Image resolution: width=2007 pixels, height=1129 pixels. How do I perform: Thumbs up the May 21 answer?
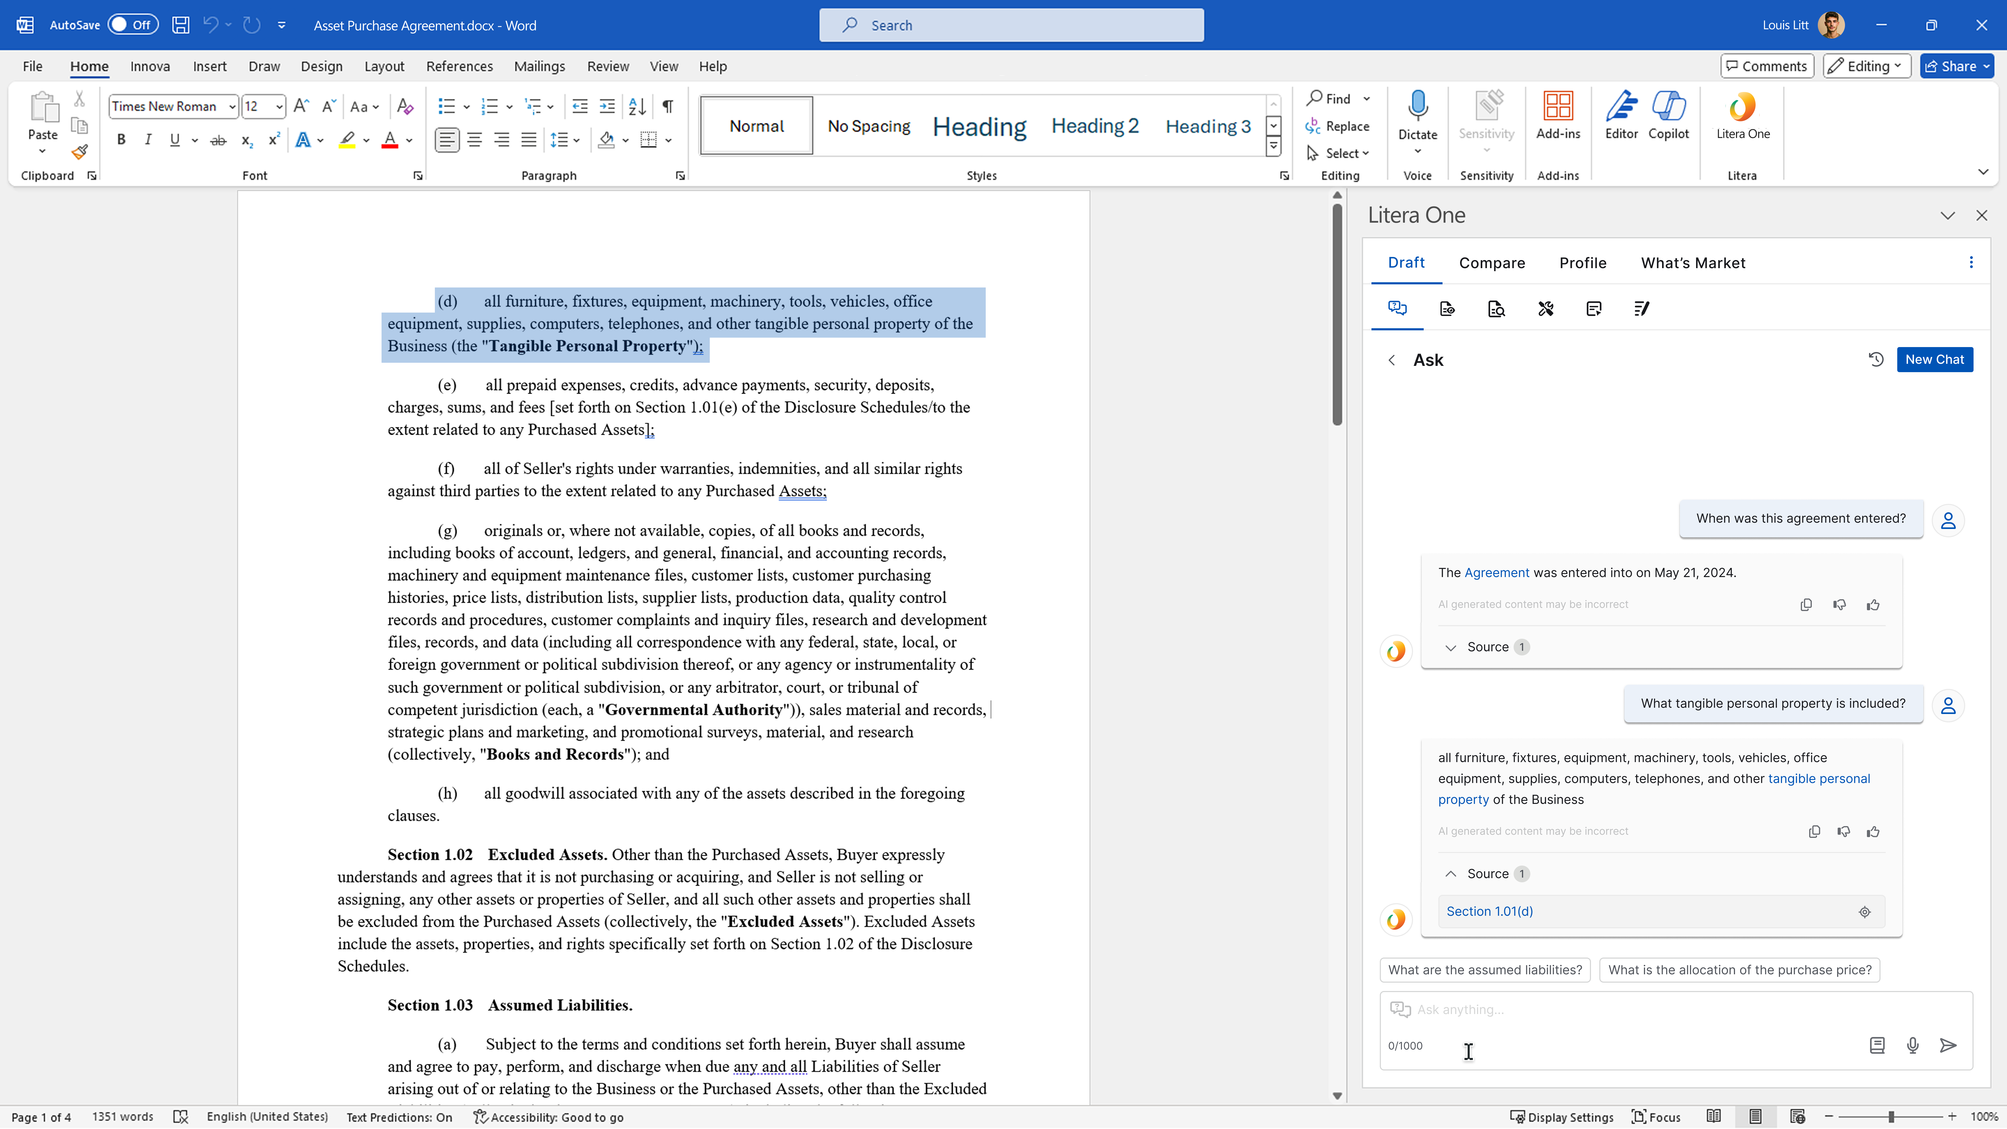[1873, 605]
